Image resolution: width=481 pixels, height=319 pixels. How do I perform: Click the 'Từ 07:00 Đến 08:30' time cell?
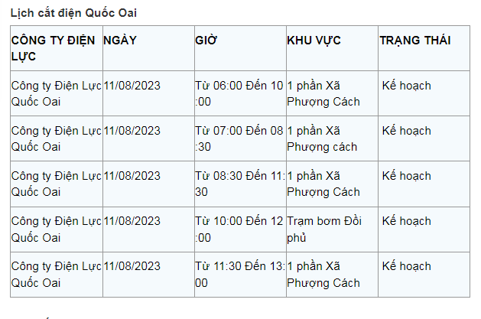[239, 138]
